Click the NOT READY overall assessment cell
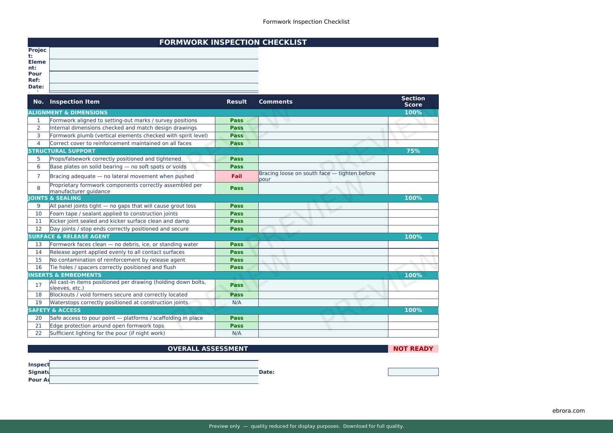Screen dimensions: 613x433 (413, 349)
